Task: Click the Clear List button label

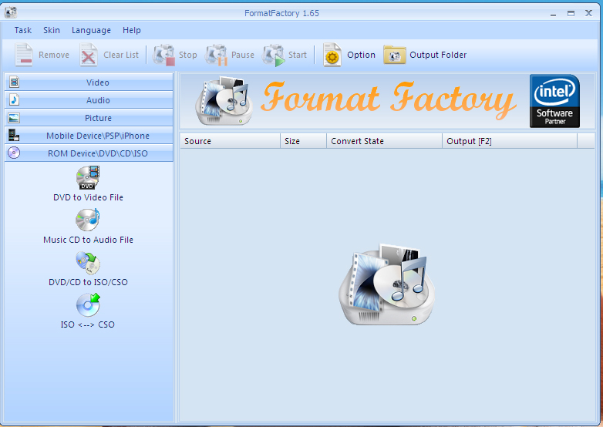Action: [121, 55]
